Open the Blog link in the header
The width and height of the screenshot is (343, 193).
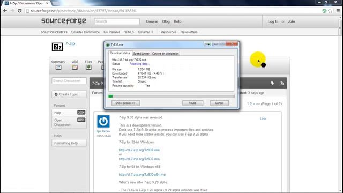click(166, 21)
